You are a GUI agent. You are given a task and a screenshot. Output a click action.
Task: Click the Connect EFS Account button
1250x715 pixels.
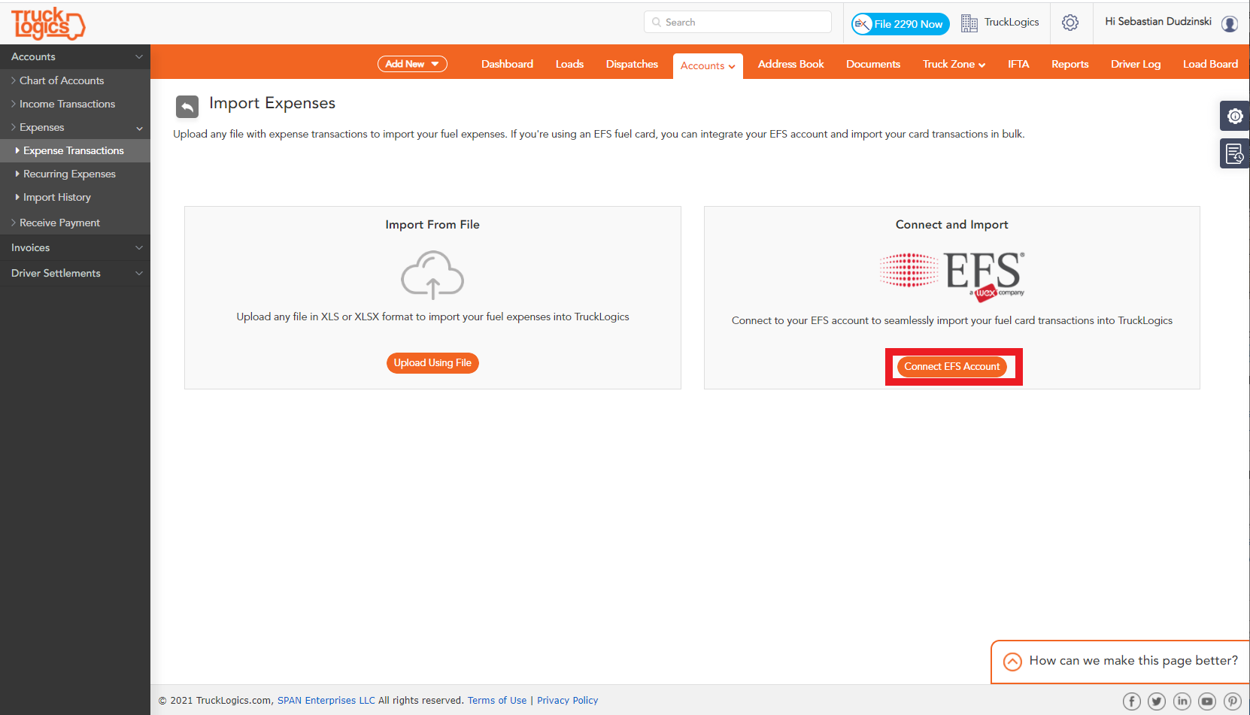[x=952, y=367]
